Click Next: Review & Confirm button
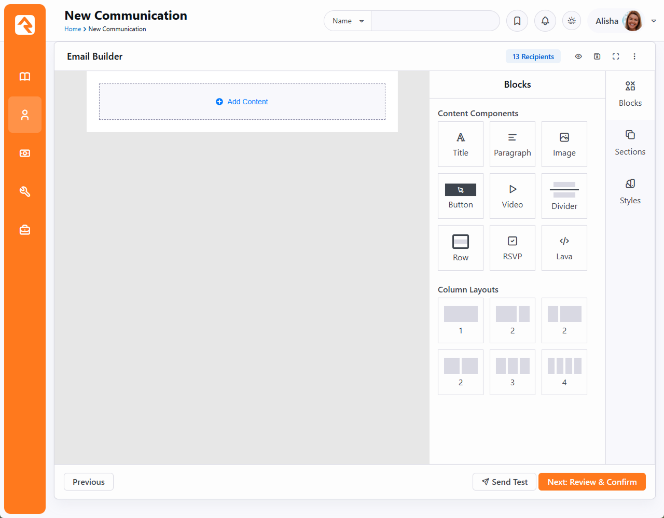The image size is (664, 518). click(x=592, y=482)
